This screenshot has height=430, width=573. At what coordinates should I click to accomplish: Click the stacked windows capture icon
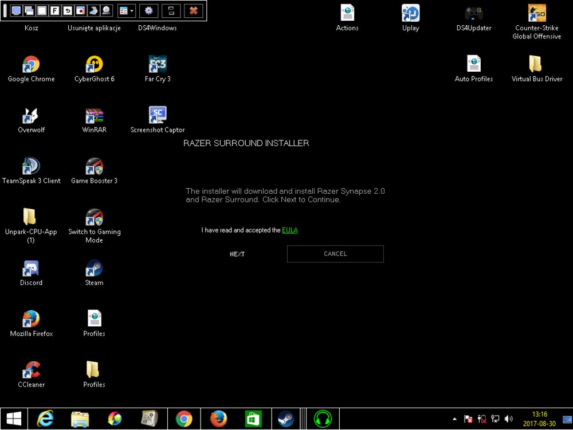[x=29, y=10]
